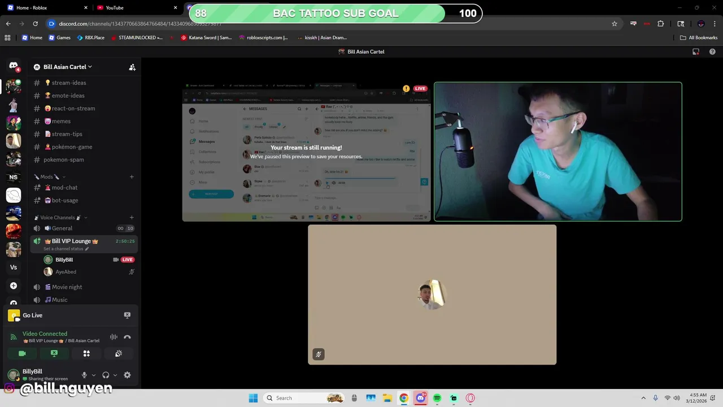
Task: Open Chrome profile avatar icon
Action: tap(701, 24)
